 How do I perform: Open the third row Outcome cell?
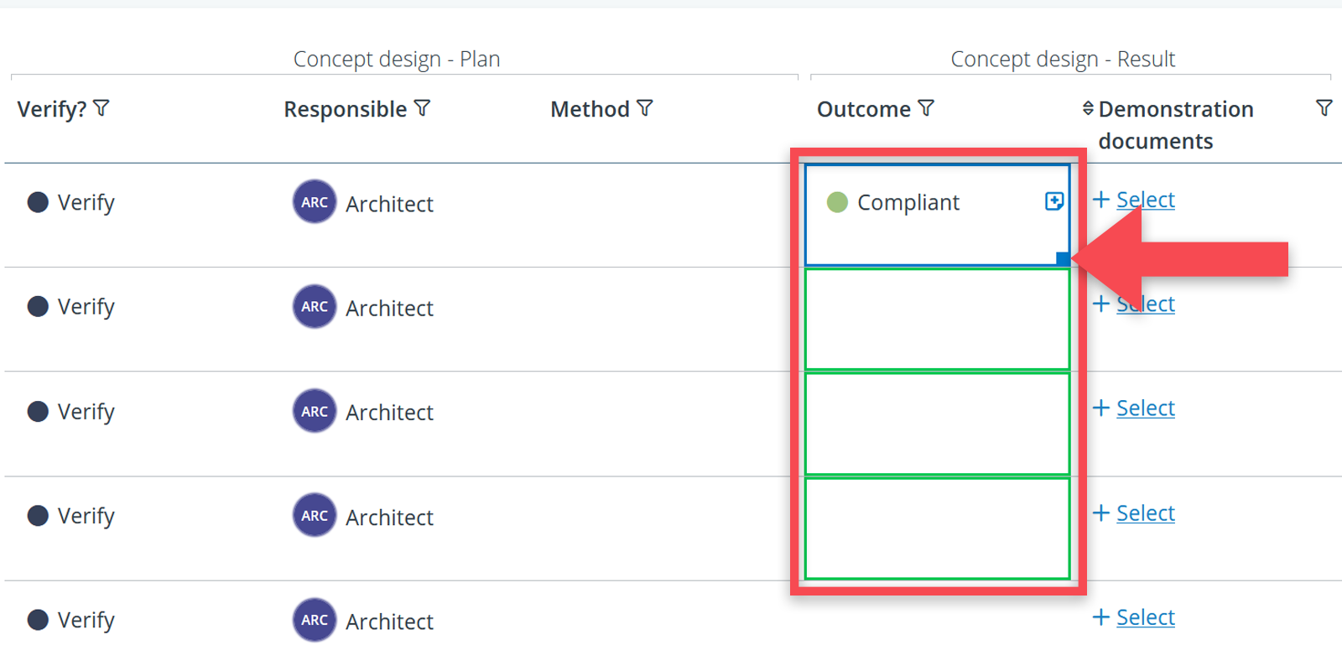(937, 424)
